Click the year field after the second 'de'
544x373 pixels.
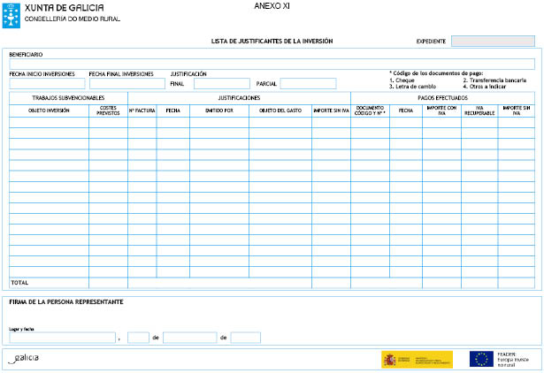(x=245, y=338)
